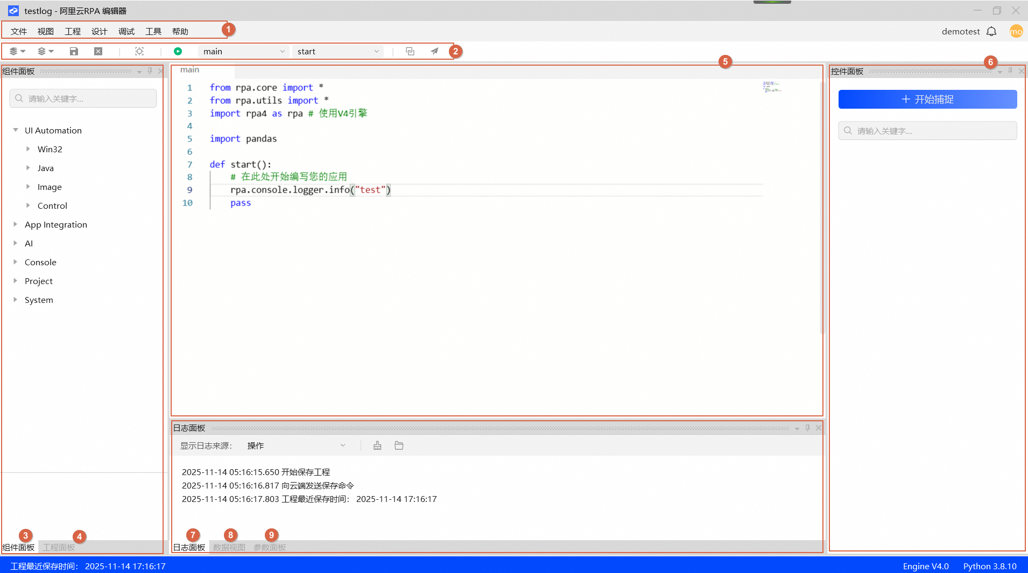
Task: Open the first layers dropdown in the toolbar
Action: (x=17, y=51)
